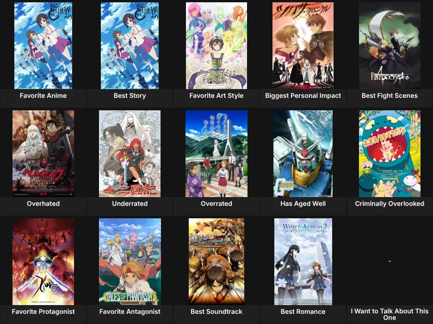Click the Underrated Twelve Kingdoms poster
Image resolution: width=433 pixels, height=324 pixels.
coord(130,154)
